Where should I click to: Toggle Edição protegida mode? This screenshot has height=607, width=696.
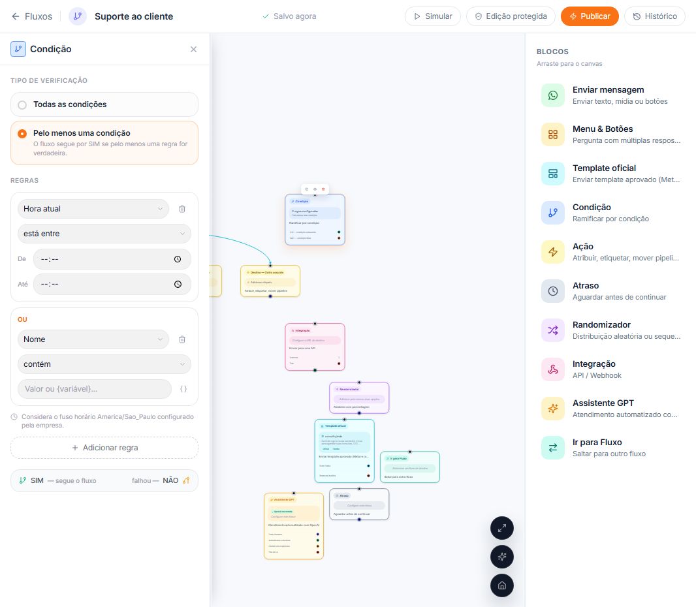point(511,16)
